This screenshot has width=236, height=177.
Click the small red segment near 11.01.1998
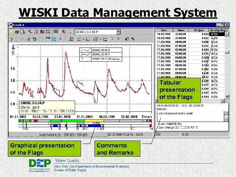(36, 121)
